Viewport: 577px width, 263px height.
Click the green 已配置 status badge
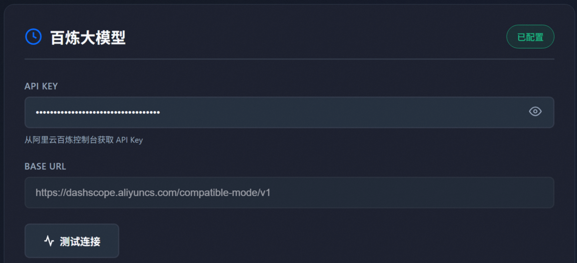coord(530,37)
